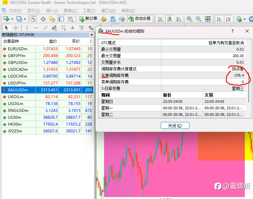Click the Profiles toolbar icon
Screen dimensions: 253x199
coord(19,19)
